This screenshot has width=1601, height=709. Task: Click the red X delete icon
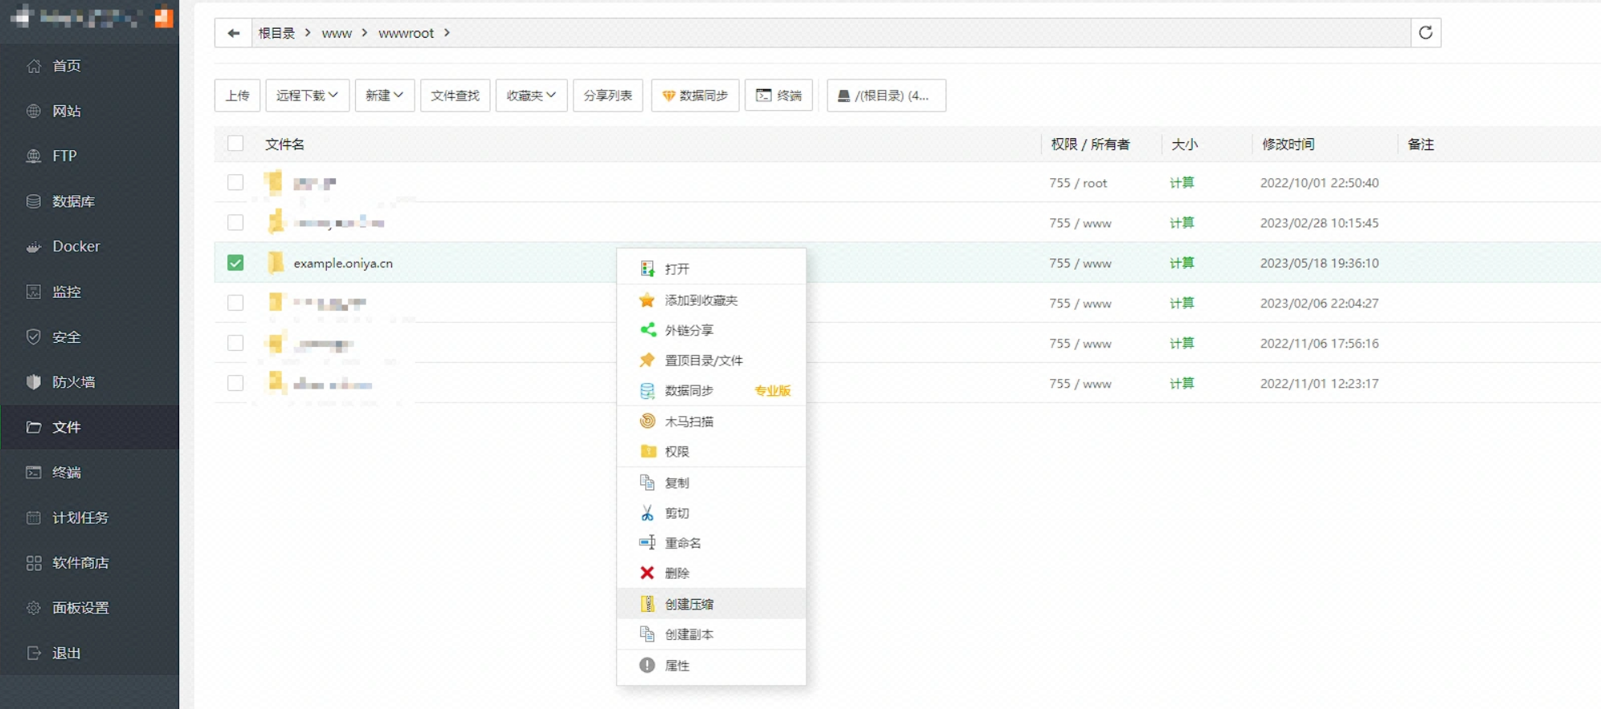point(647,573)
